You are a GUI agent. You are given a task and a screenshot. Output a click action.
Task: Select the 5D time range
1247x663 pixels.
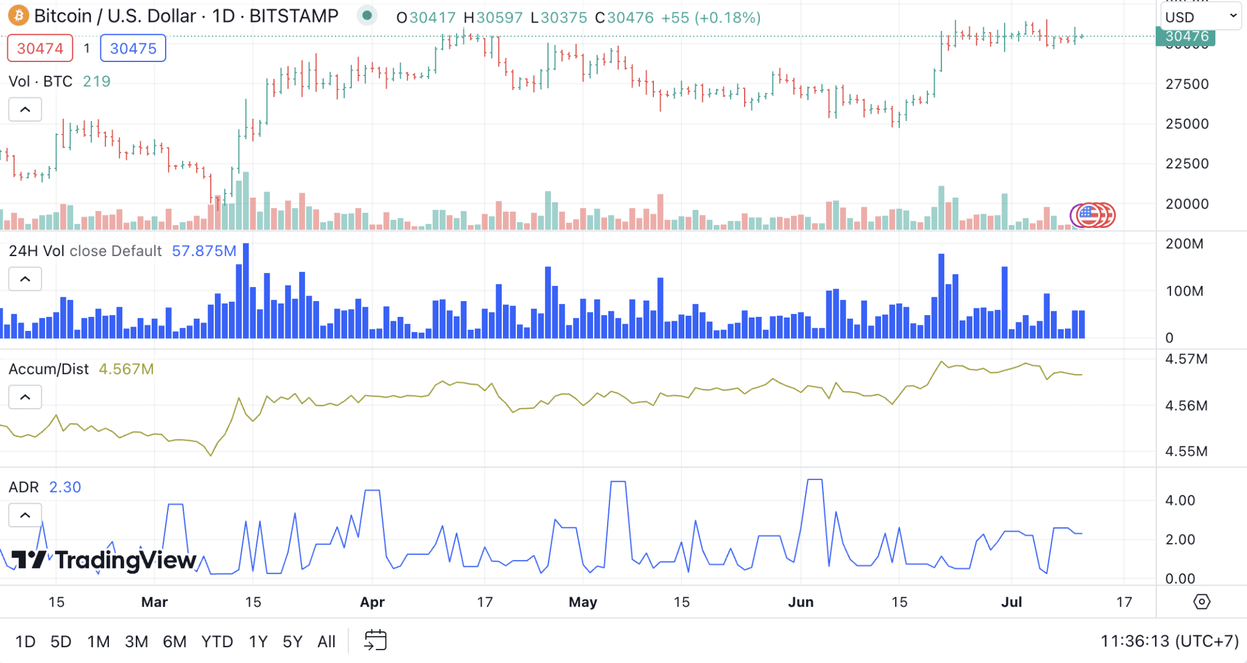tap(61, 641)
